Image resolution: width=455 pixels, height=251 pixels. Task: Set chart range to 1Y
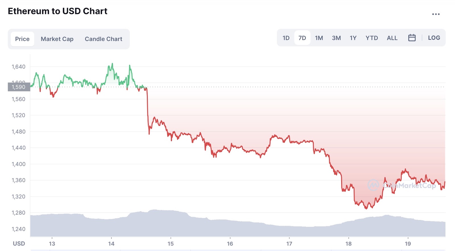353,38
